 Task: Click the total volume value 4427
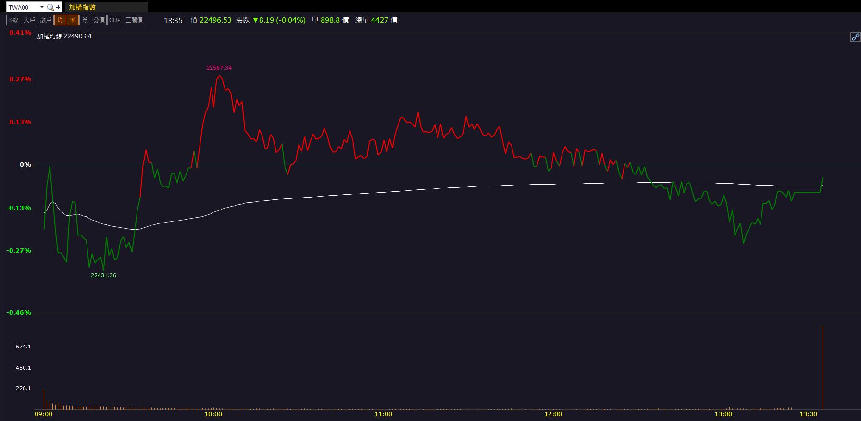click(379, 20)
